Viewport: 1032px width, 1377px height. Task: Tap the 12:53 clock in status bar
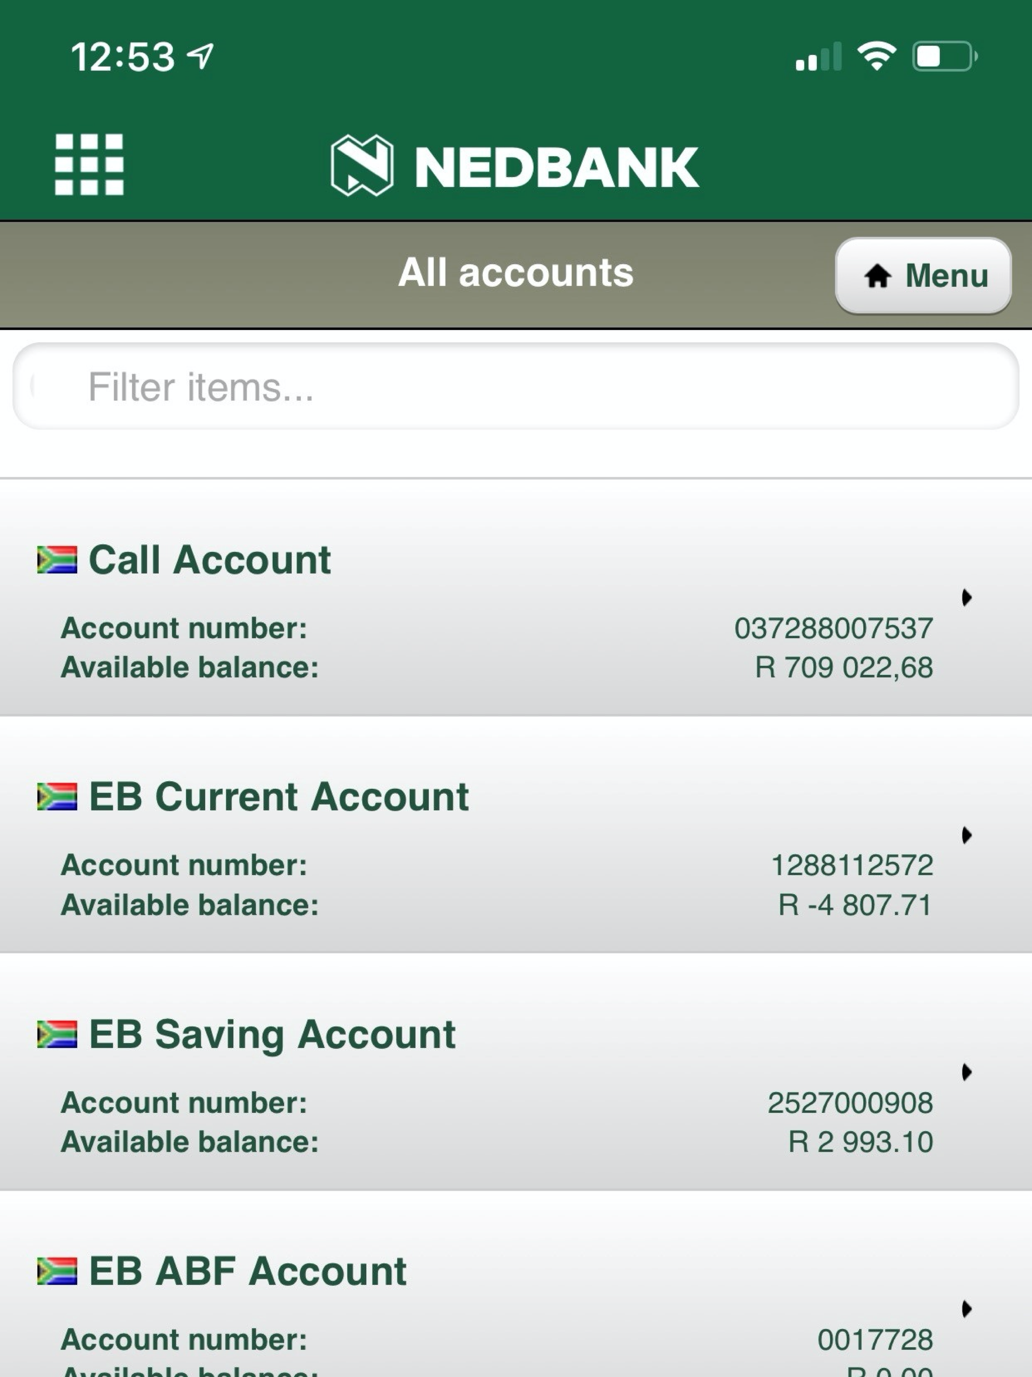122,56
